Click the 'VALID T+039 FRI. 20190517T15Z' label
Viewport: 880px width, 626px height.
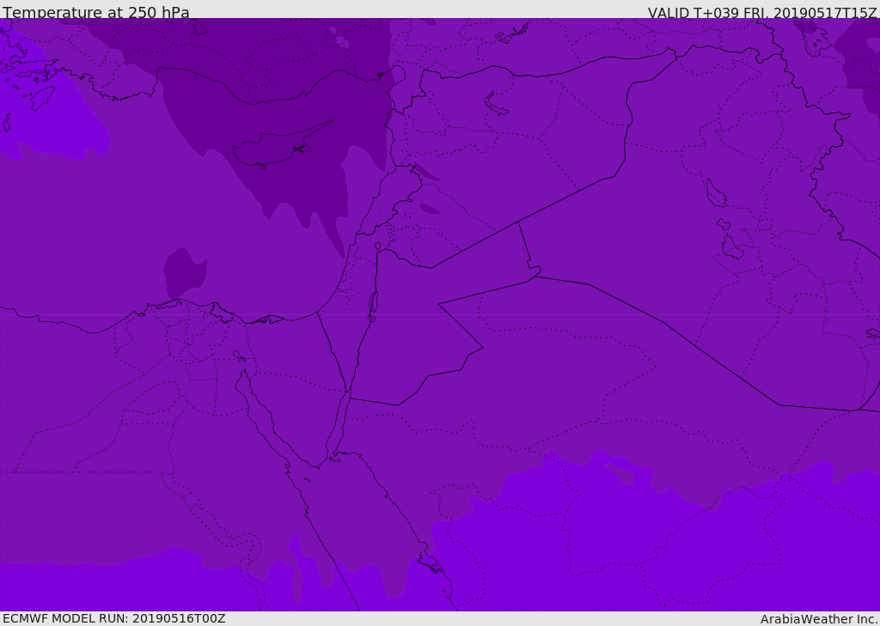tap(762, 12)
